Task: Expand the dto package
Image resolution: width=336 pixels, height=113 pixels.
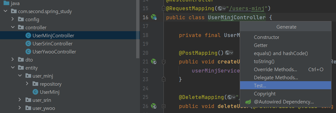Action: coord(13,60)
